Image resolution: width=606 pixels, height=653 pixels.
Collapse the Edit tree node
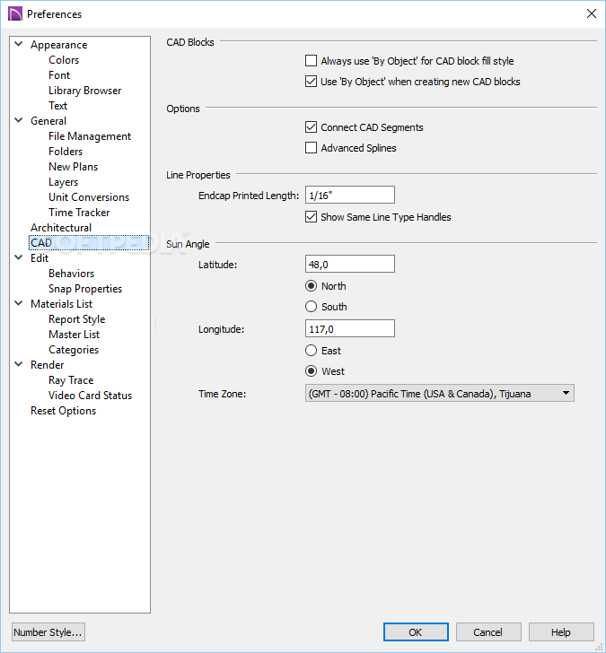(19, 257)
